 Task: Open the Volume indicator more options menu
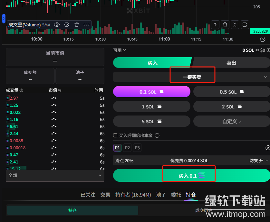(86, 24)
